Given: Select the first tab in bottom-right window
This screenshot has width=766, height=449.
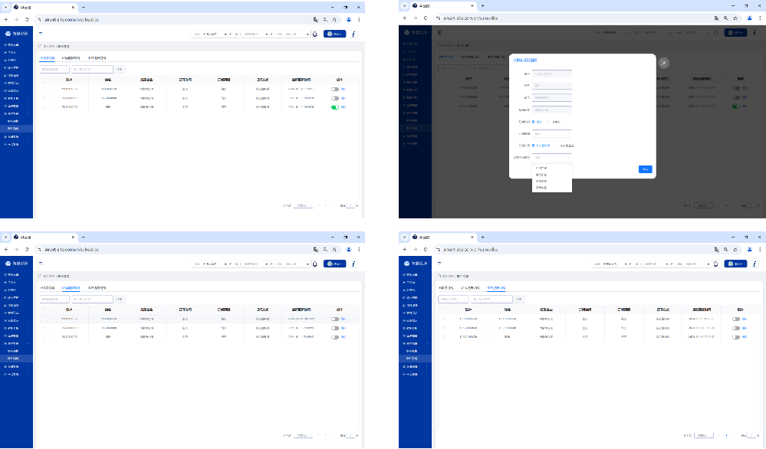Looking at the screenshot, I should (x=445, y=287).
